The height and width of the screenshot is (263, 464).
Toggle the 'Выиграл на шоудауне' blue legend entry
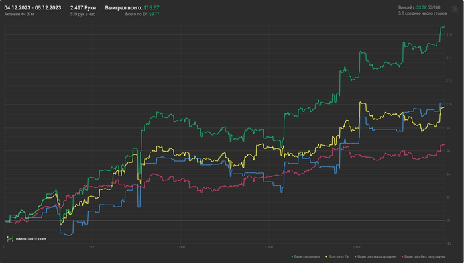click(x=375, y=256)
